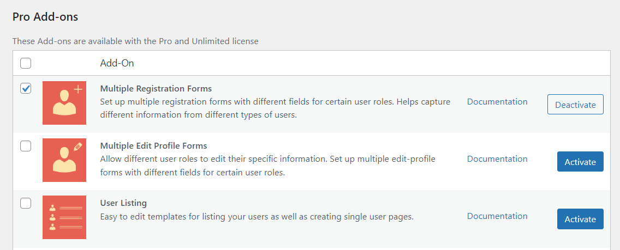The width and height of the screenshot is (620, 250).
Task: Click the User Listing description text
Action: pos(257,216)
